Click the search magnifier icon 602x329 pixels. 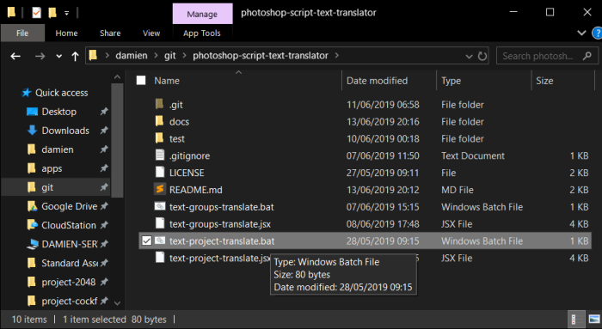[x=587, y=56]
